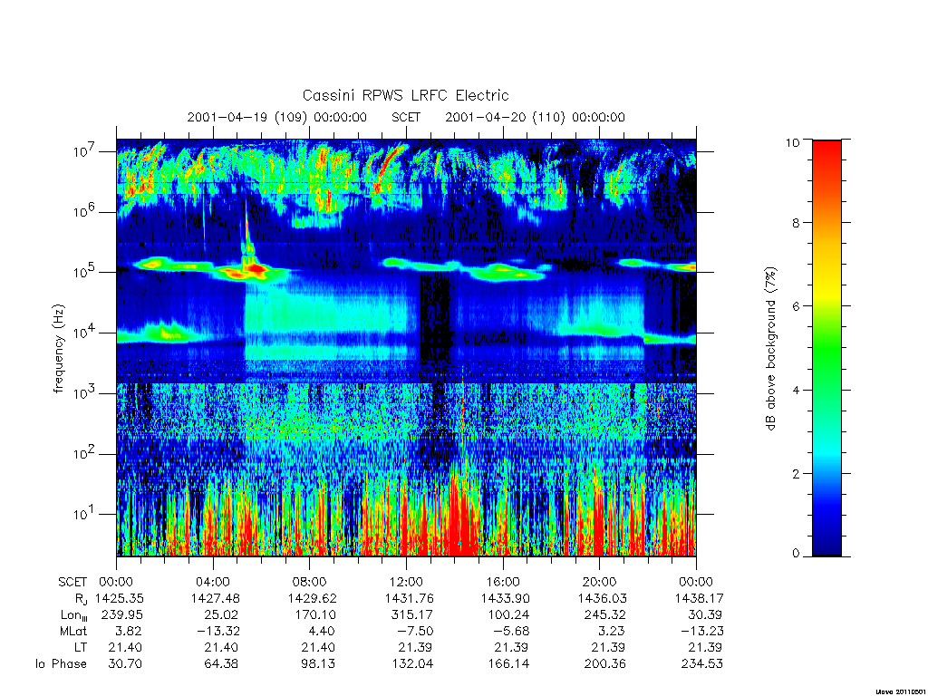Click color bar tick label '4'
Viewport: 928px width, 696px height.
(x=796, y=390)
